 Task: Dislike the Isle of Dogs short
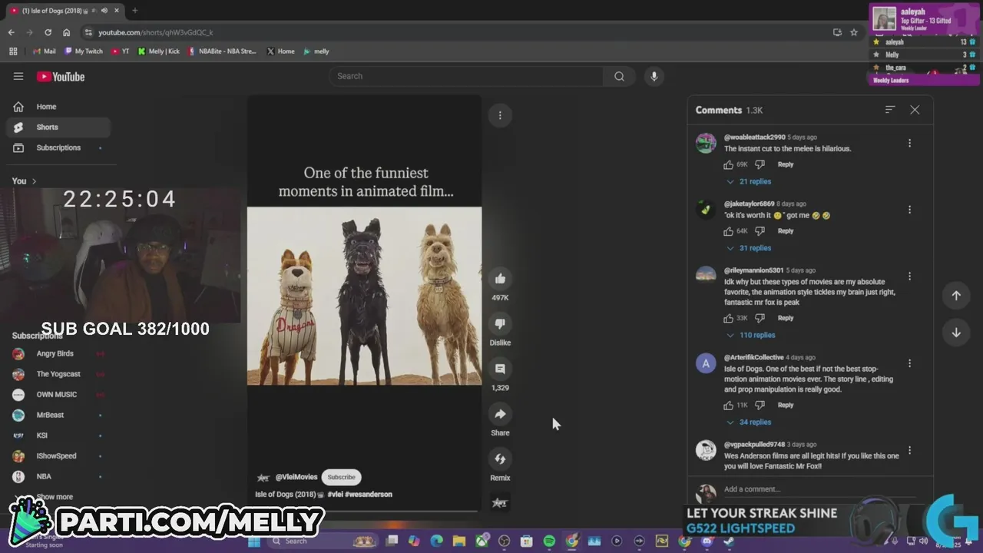coord(500,324)
